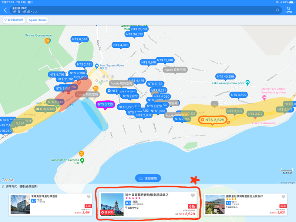Viewport: 296px width, 222px height.
Task: Tap Four Square Alpine store marker
Action: pos(96,66)
